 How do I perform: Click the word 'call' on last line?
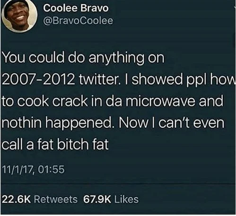tap(12, 144)
